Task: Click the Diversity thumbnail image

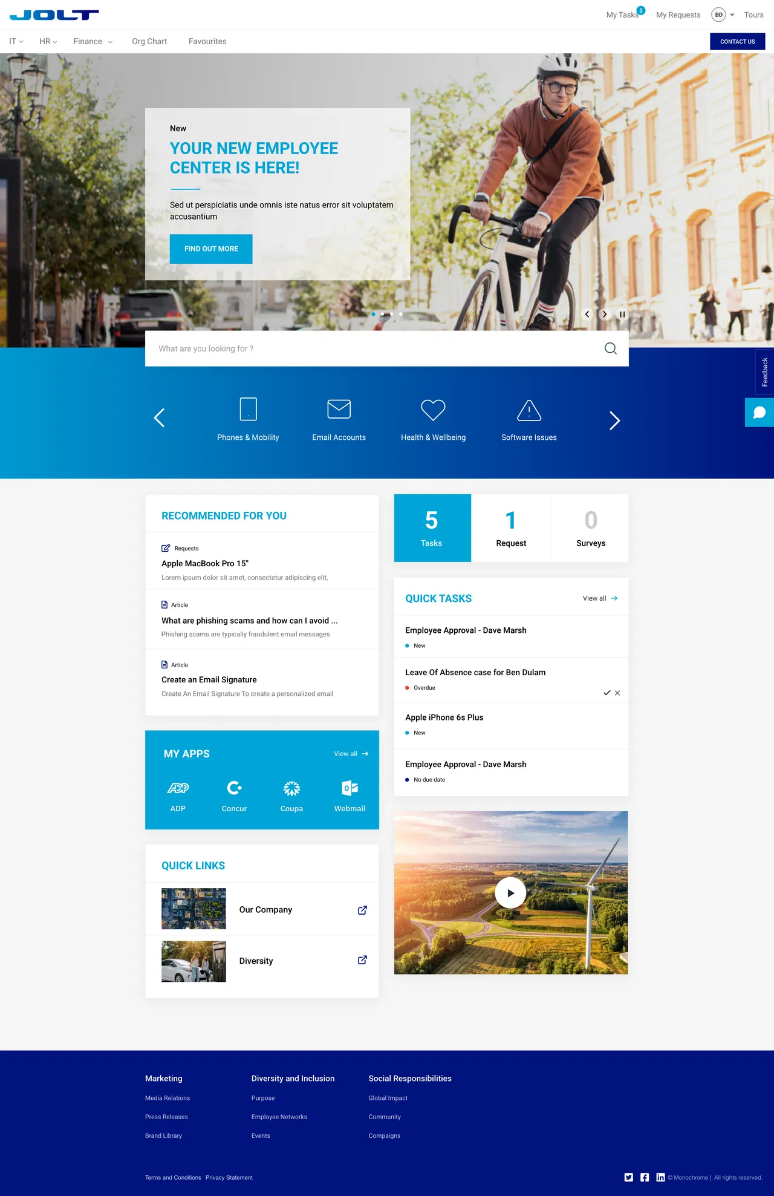Action: (193, 961)
